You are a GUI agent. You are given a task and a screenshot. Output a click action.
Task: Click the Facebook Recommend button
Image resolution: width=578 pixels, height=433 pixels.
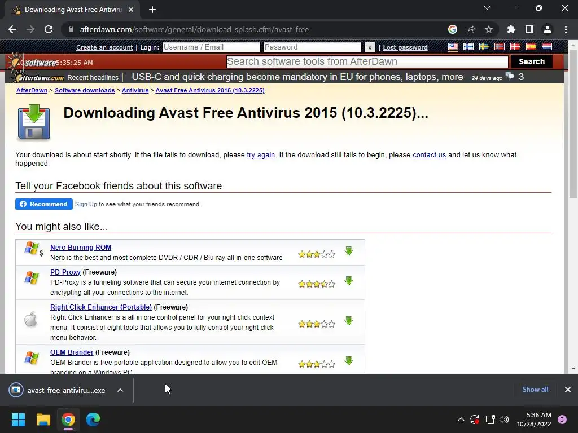44,204
